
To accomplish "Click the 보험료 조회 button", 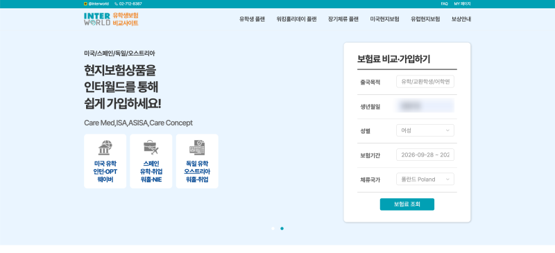I will click(x=407, y=204).
